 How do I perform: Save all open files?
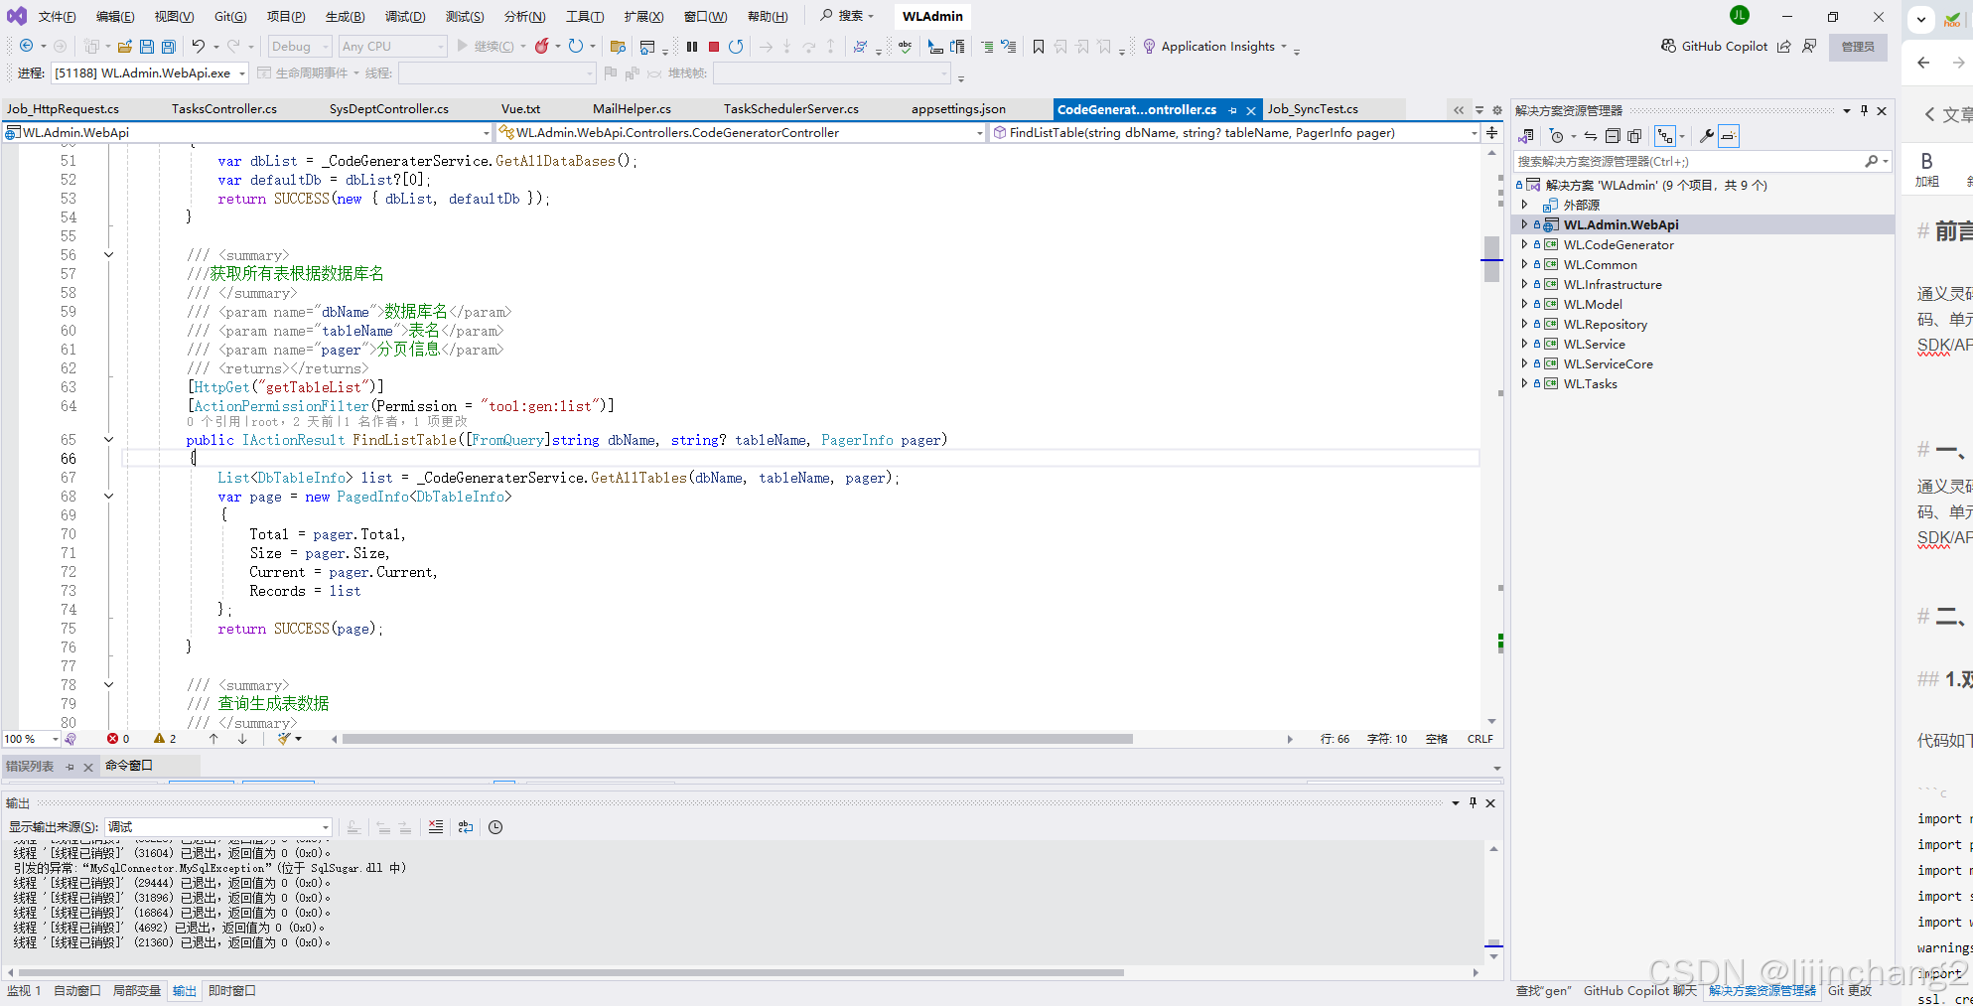(169, 47)
